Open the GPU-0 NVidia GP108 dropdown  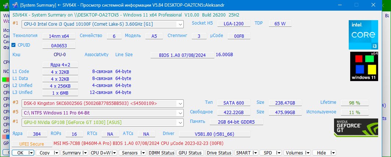pyautogui.click(x=180, y=122)
